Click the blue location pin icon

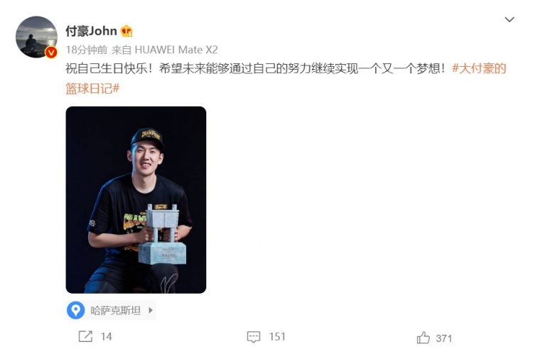tap(75, 310)
